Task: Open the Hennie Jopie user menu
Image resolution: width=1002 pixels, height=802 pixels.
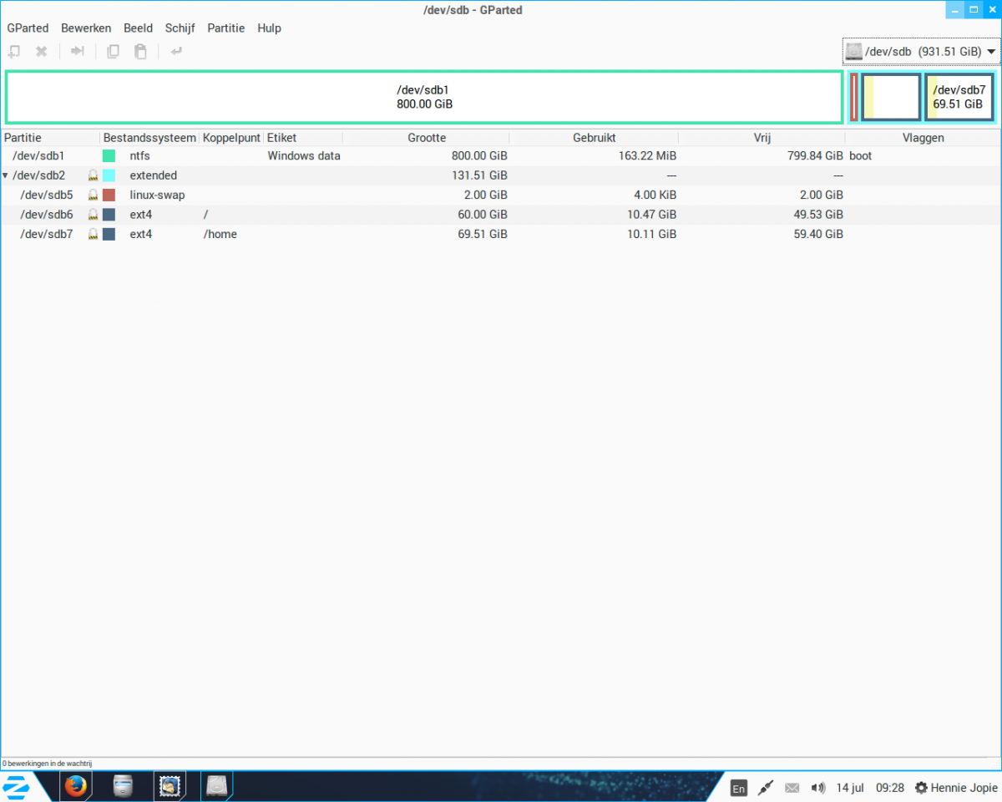Action: (956, 788)
